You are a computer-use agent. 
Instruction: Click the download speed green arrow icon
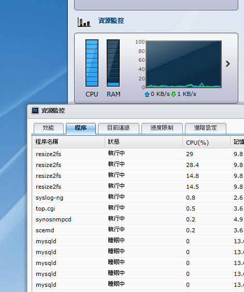(174, 94)
